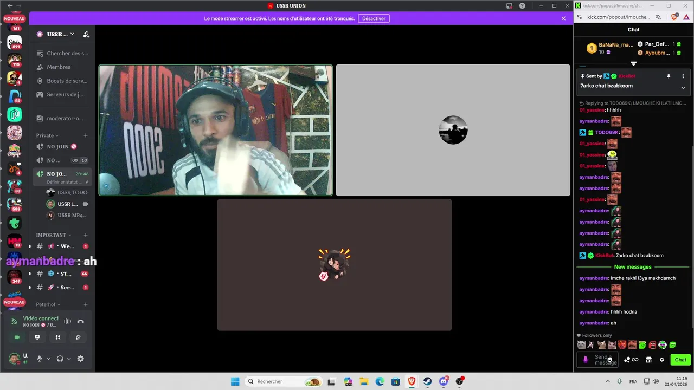Open server icon with 347 badge
Image resolution: width=694 pixels, height=390 pixels.
15,277
